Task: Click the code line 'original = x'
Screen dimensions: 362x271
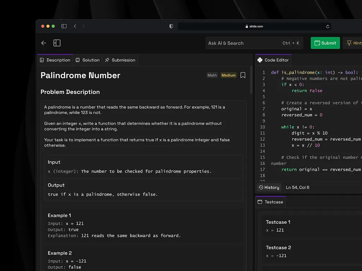Action: pyautogui.click(x=297, y=109)
